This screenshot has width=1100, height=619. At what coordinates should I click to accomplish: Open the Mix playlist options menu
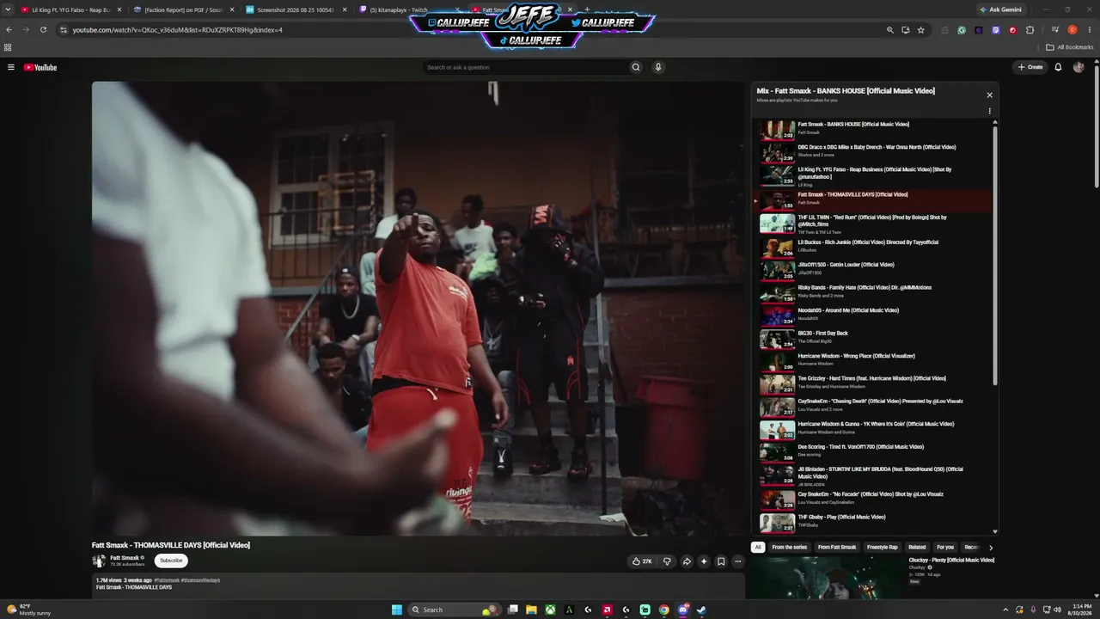(989, 111)
